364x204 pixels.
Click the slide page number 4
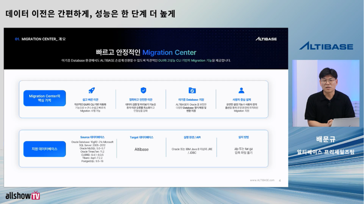[x=280, y=180]
